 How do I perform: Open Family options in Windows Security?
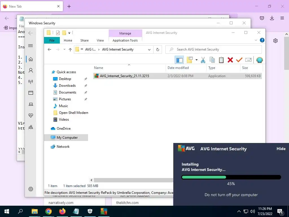coord(30,127)
